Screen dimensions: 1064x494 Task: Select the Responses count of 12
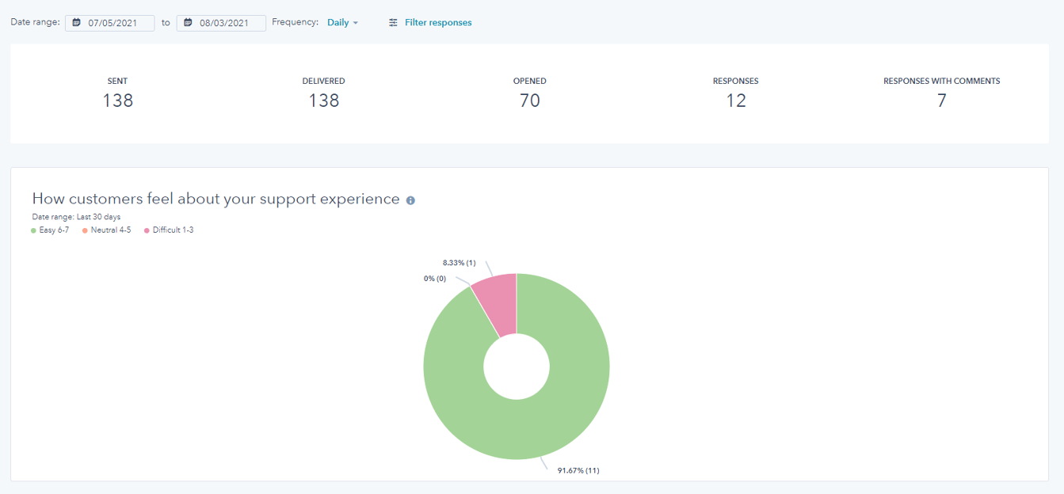735,101
